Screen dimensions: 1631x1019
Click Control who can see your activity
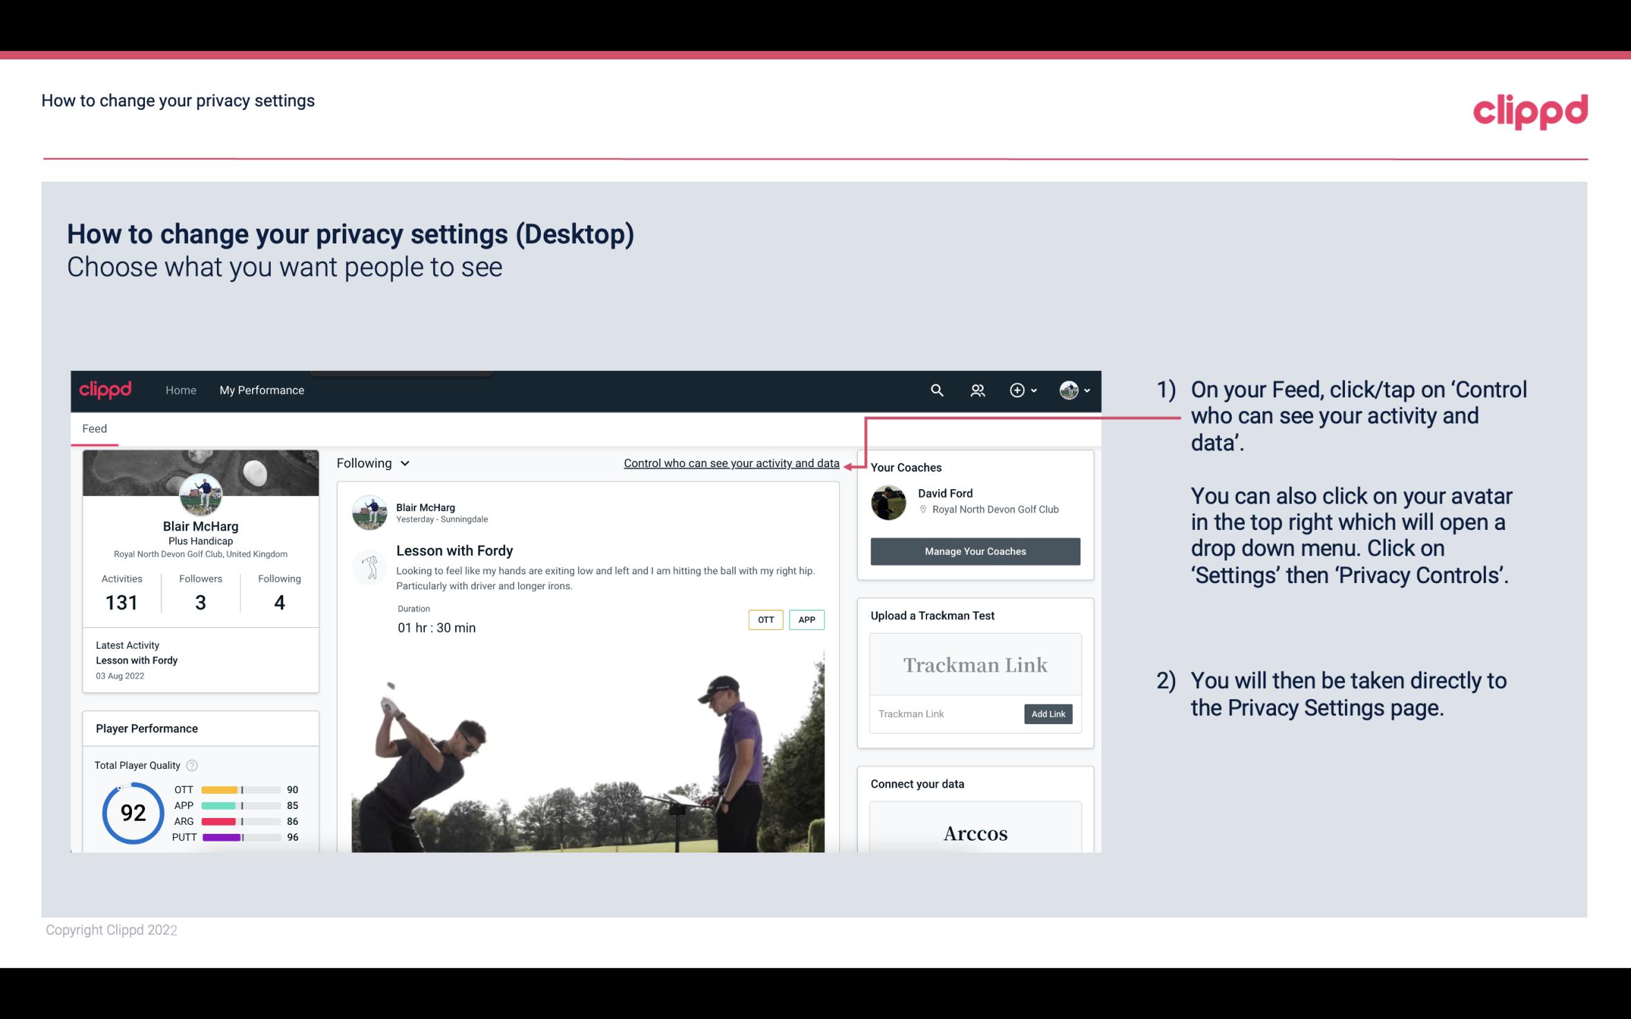coord(731,463)
